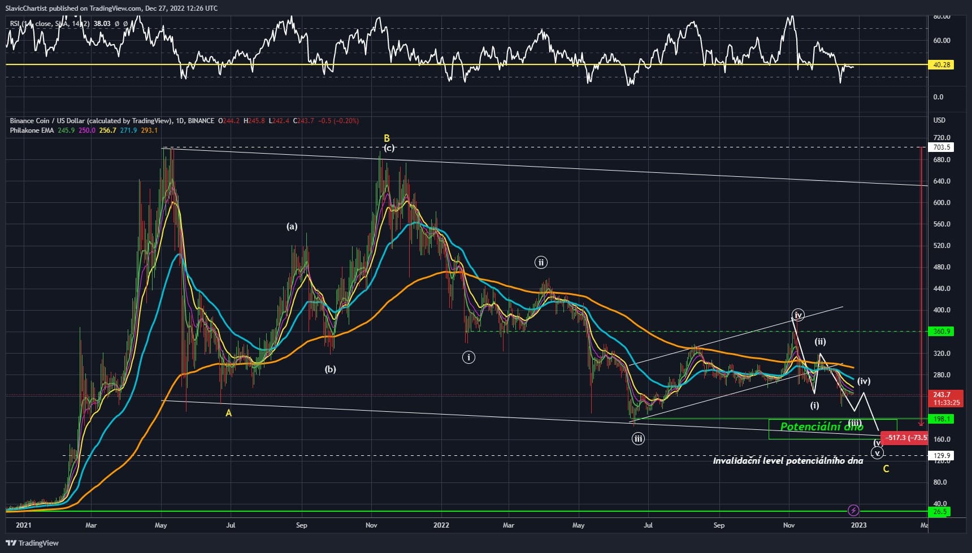The width and height of the screenshot is (972, 553).
Task: Select the '(b)' wave label
Action: [x=330, y=369]
